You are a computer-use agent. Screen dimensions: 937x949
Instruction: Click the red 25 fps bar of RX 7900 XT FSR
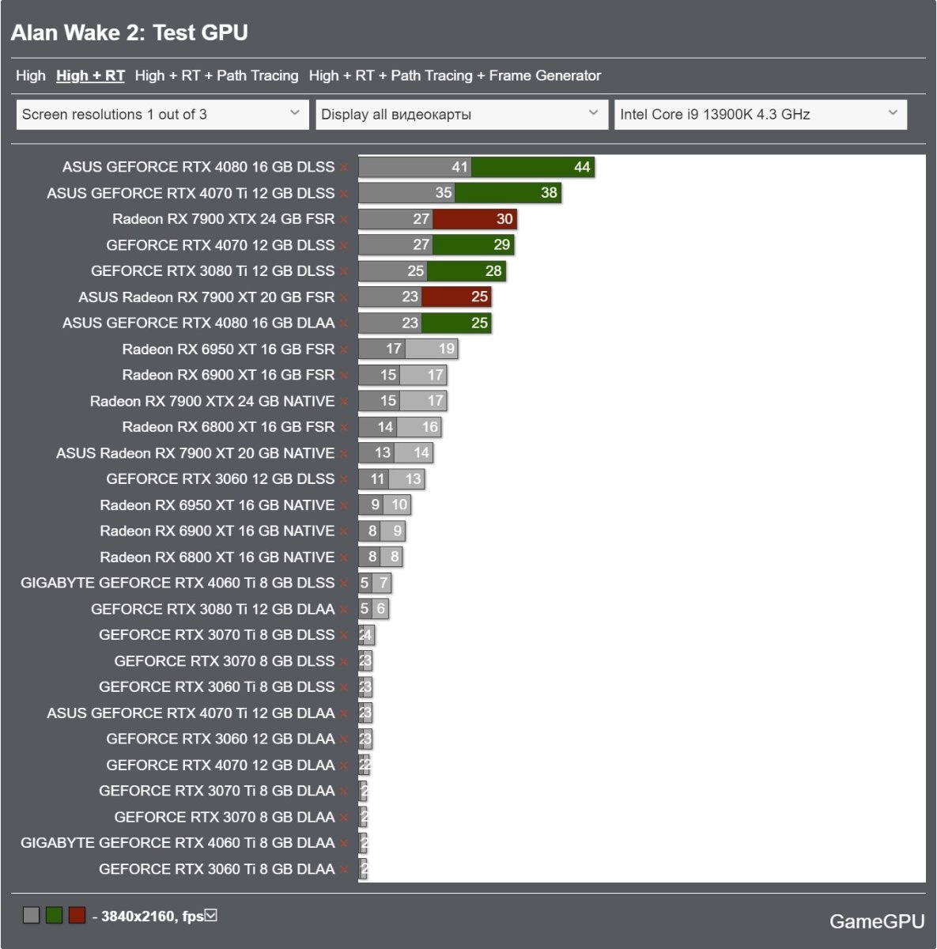456,297
